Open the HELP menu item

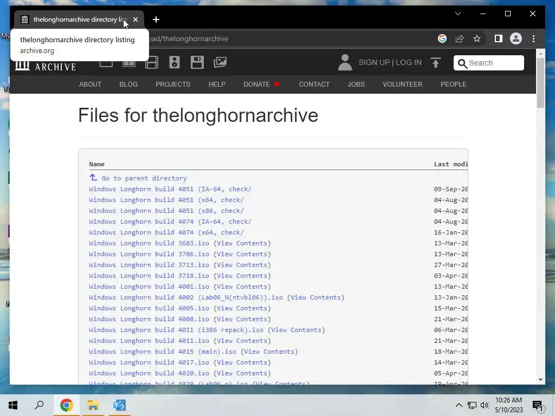(217, 84)
